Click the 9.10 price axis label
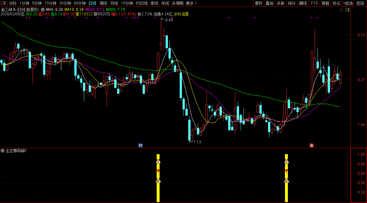 tap(361, 35)
